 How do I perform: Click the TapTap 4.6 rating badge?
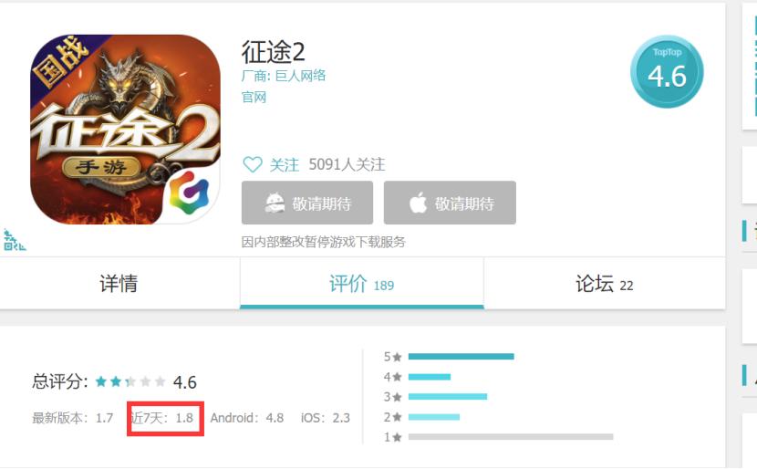(667, 71)
